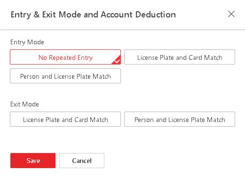Deselect the No Repeated Entry option
The image size is (245, 194).
point(65,57)
